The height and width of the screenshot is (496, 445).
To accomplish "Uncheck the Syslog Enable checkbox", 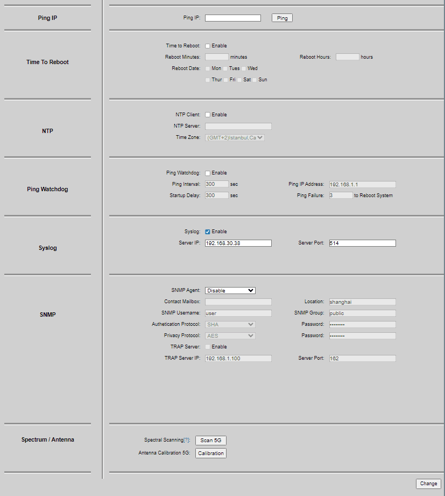I will [x=208, y=232].
